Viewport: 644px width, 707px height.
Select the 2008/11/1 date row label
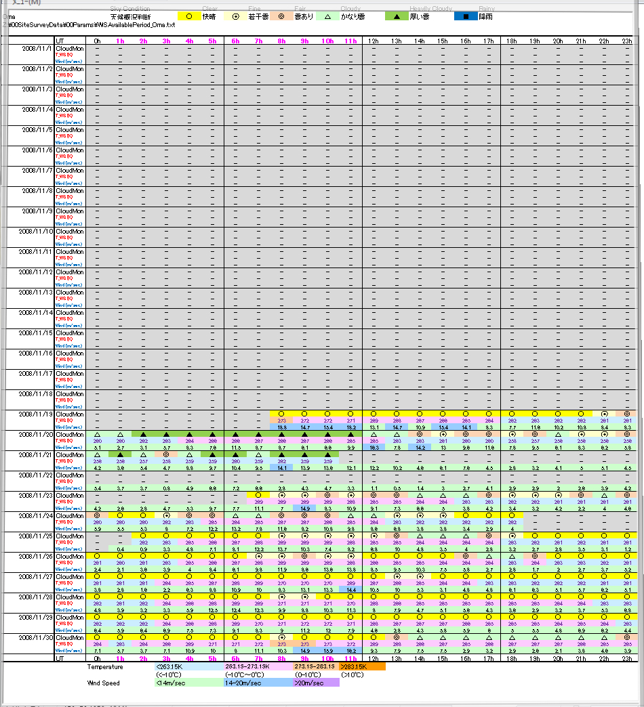pos(37,49)
